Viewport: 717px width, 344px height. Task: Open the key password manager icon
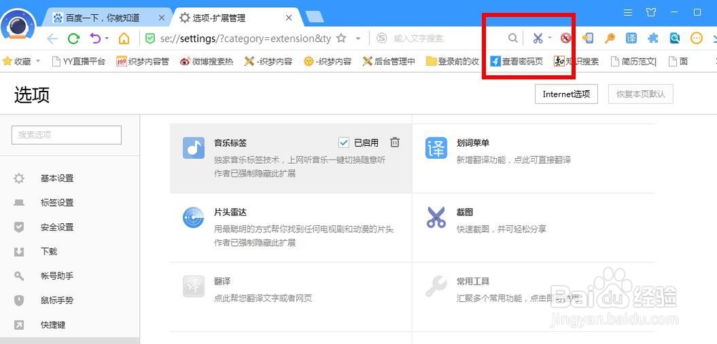[609, 39]
